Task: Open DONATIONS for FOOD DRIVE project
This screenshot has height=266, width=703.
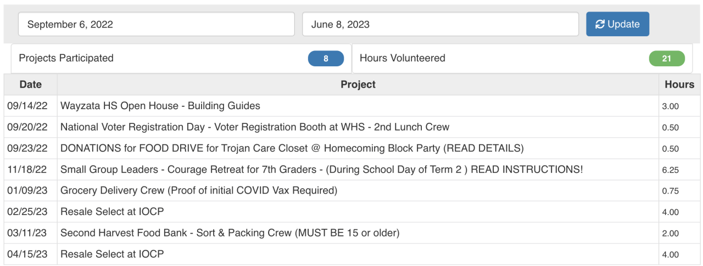Action: (292, 148)
